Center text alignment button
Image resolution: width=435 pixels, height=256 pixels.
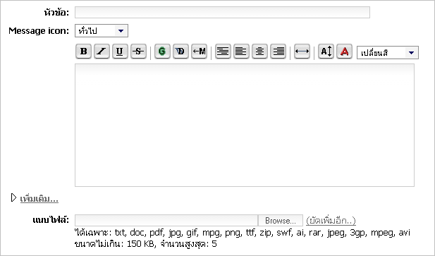coord(259,51)
